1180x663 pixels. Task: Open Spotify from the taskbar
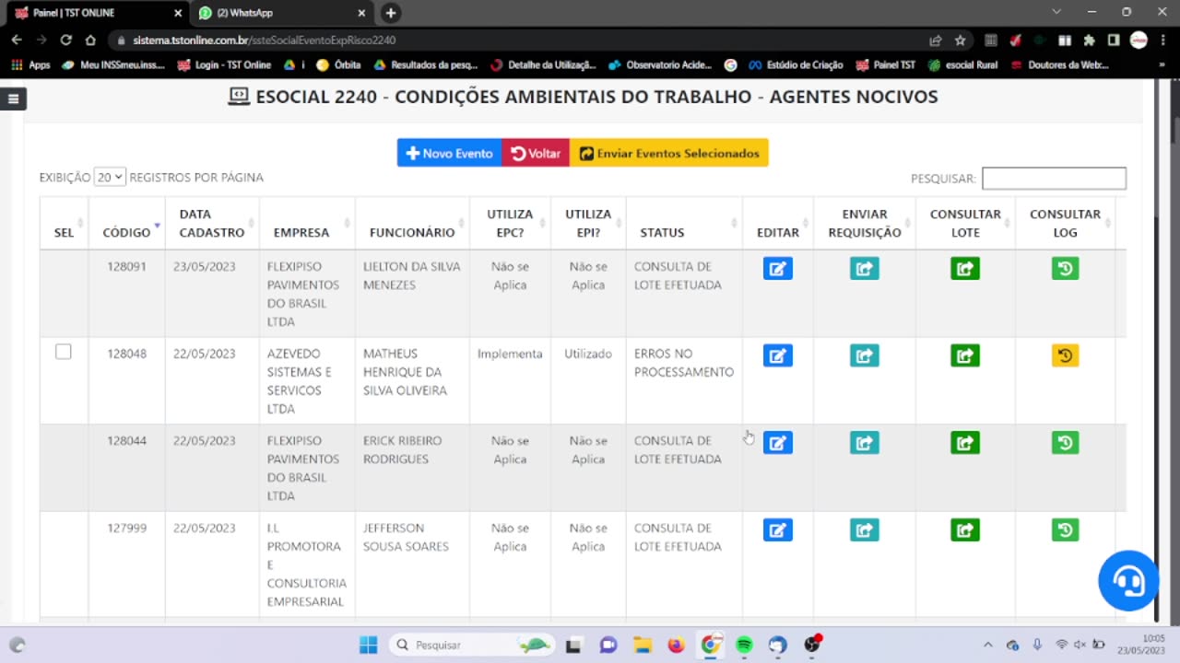(744, 645)
